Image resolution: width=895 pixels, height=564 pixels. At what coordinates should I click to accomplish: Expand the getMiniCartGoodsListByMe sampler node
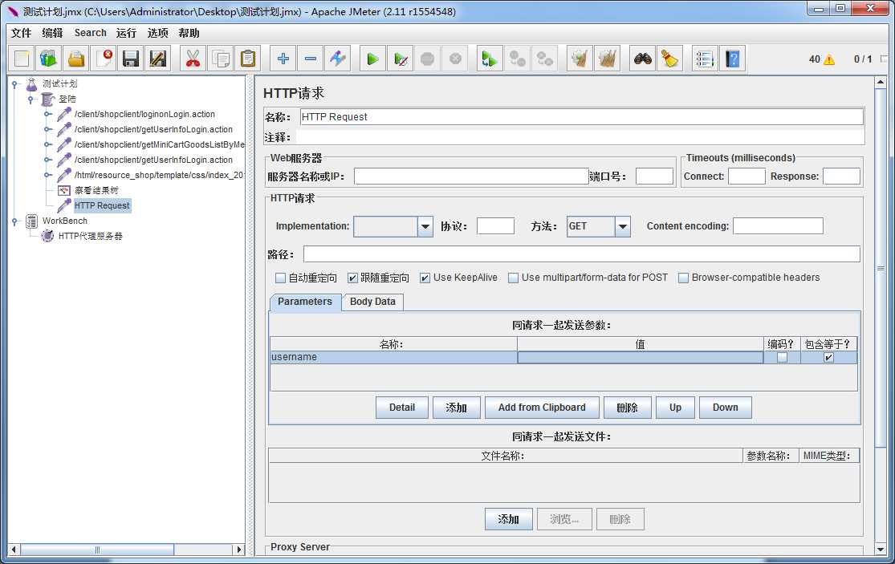(x=47, y=145)
